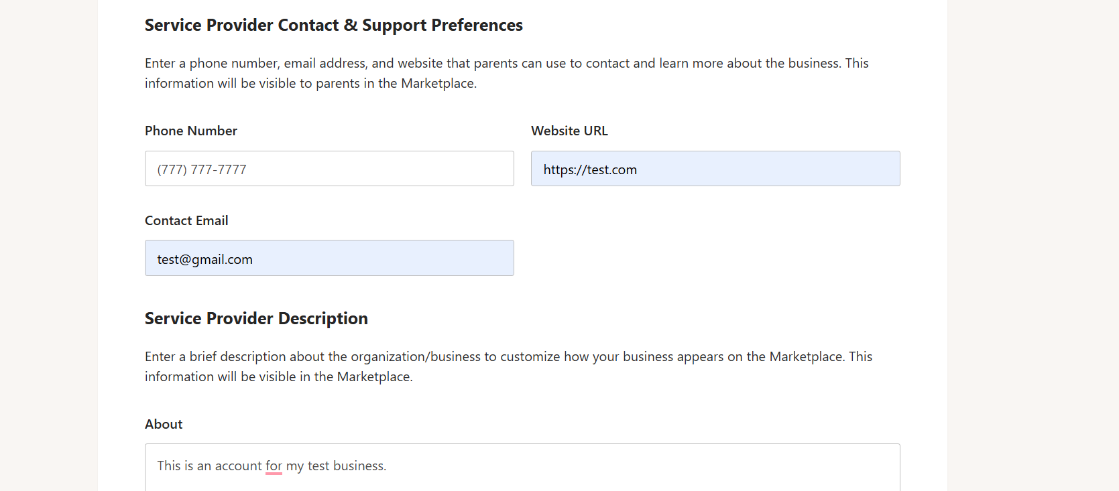Select the Contact Email input field

(x=329, y=258)
